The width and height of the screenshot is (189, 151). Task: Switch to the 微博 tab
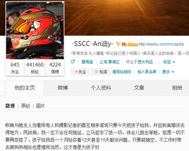(x=63, y=88)
